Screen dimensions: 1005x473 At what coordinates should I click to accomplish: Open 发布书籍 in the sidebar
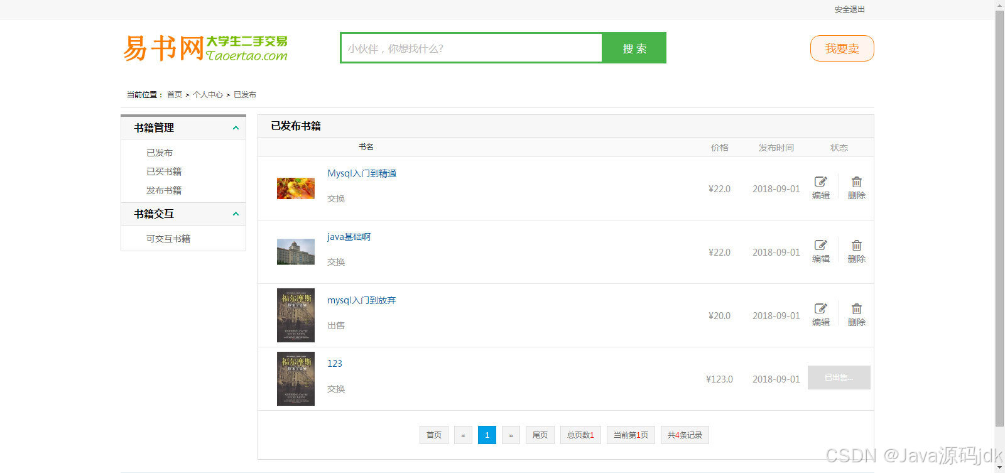[164, 190]
